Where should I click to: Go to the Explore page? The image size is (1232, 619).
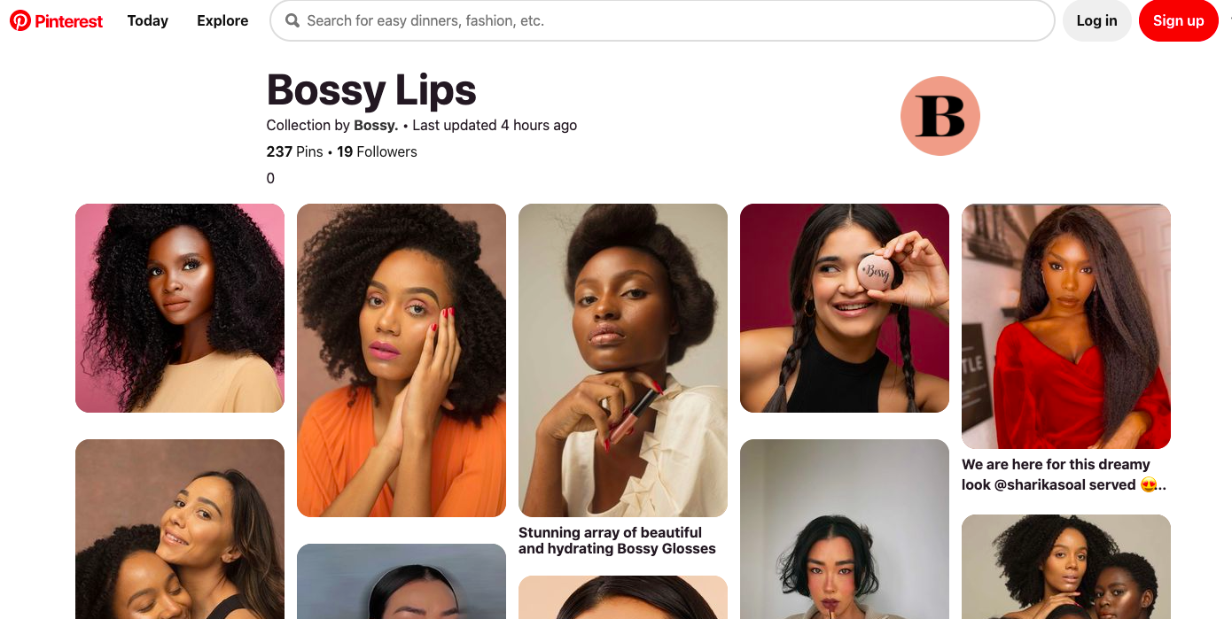222,21
